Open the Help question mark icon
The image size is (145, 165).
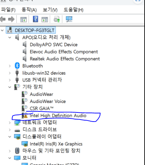[36, 19]
